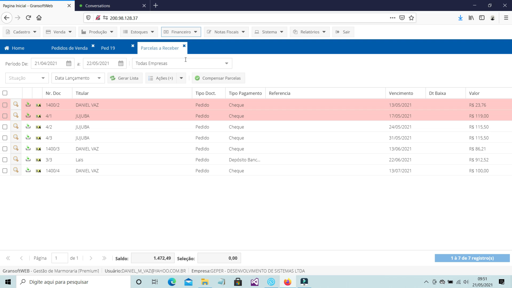Viewport: 512px width, 288px height.
Task: Click the magnifier icon in row 3/3
Action: (x=16, y=159)
